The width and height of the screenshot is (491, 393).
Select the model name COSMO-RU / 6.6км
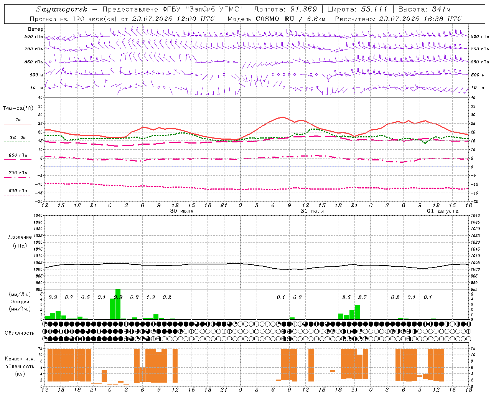pos(291,19)
